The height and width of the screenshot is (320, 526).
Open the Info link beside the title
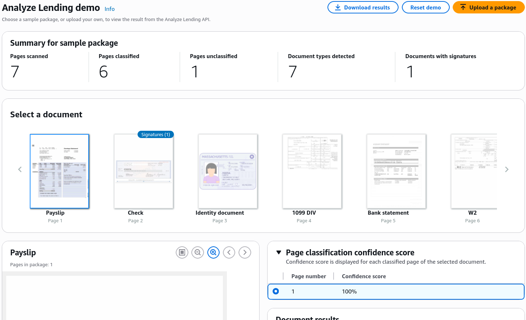tap(110, 9)
